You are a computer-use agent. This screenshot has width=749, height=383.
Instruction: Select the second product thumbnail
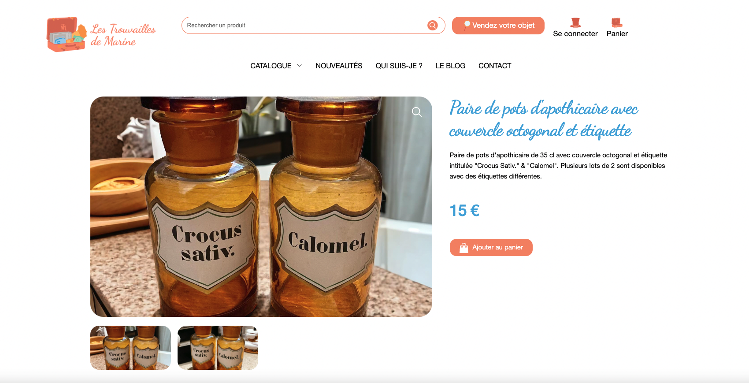pyautogui.click(x=218, y=348)
